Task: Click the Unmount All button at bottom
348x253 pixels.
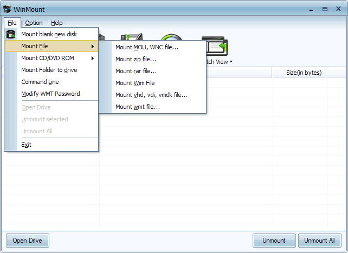Action: coord(320,241)
